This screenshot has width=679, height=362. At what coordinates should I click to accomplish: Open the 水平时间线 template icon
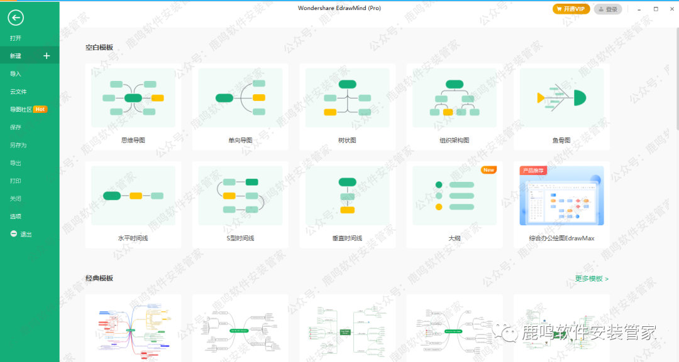[x=133, y=196]
